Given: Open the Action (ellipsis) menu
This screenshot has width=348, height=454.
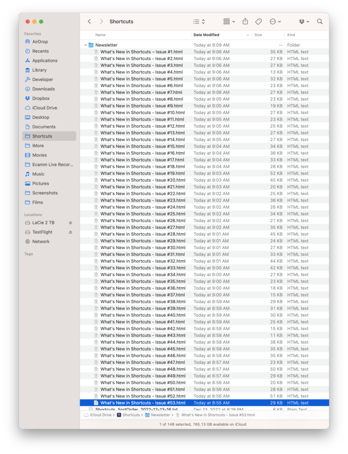Looking at the screenshot, I should point(275,21).
